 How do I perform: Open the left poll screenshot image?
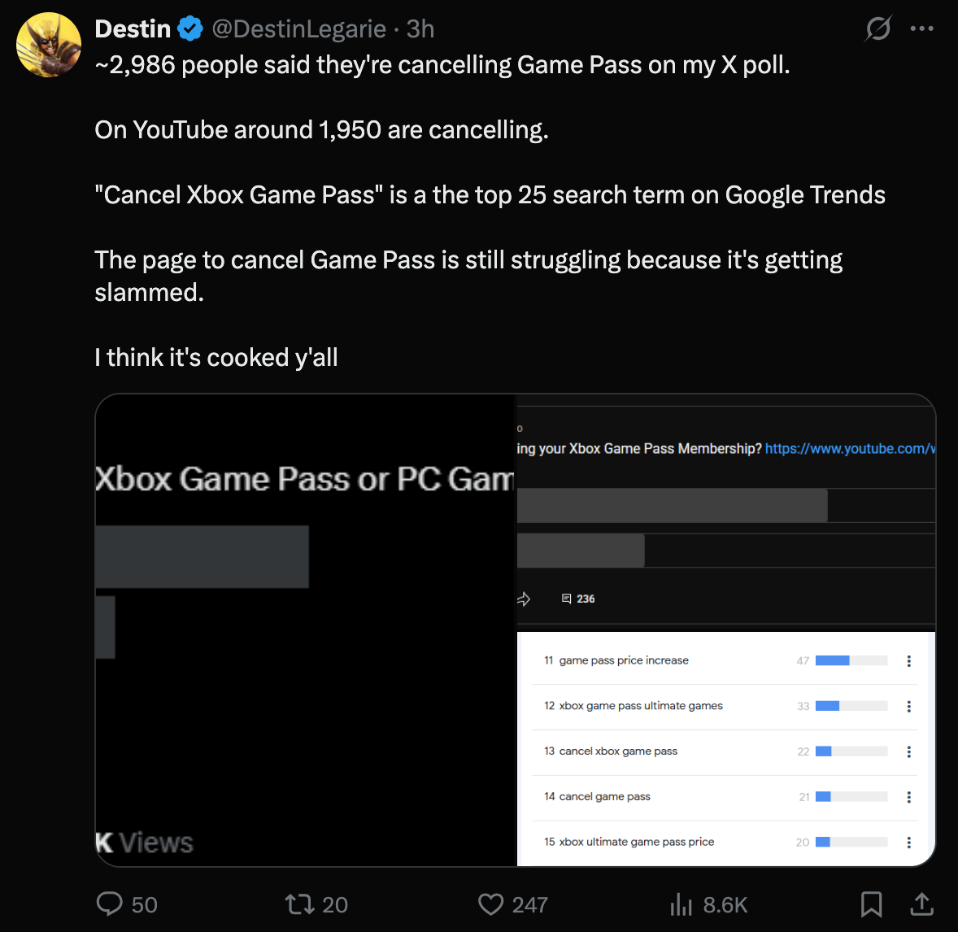306,629
